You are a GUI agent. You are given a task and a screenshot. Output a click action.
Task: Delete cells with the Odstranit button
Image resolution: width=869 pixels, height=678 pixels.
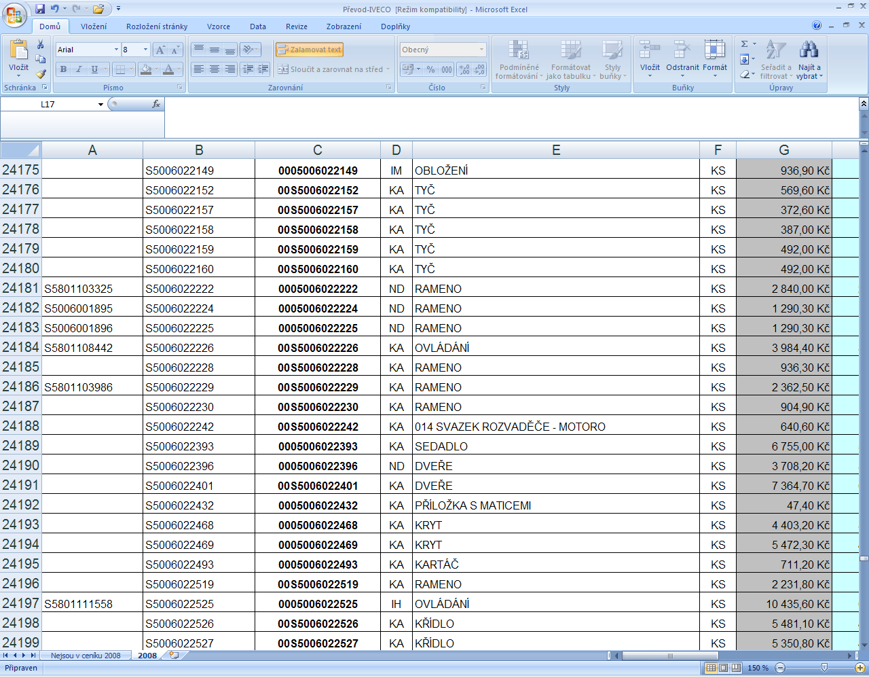pos(682,58)
